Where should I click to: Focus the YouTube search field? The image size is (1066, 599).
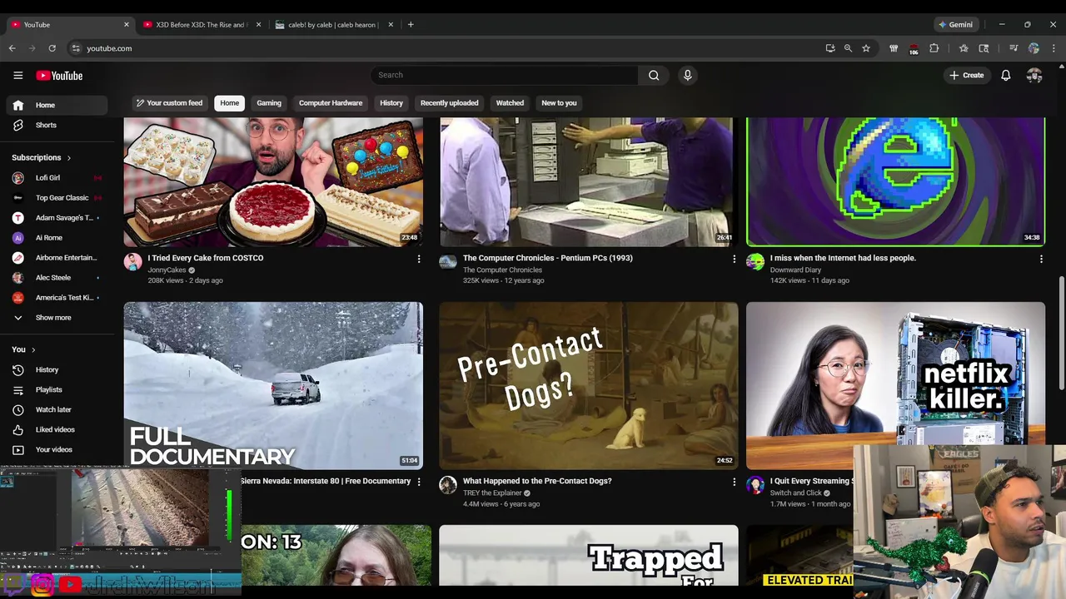[x=505, y=75]
